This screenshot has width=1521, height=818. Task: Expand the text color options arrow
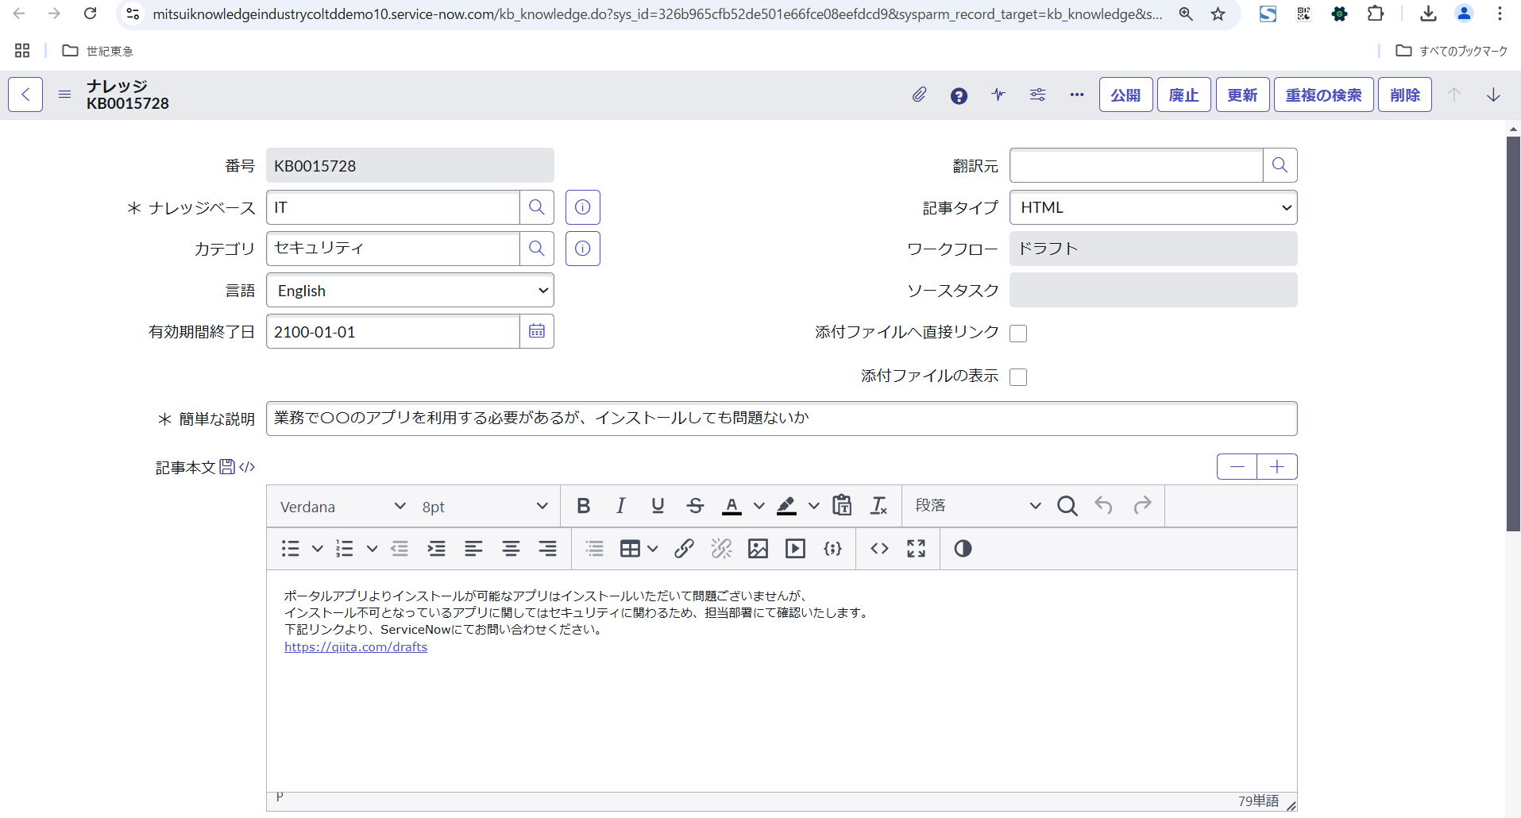coord(759,506)
